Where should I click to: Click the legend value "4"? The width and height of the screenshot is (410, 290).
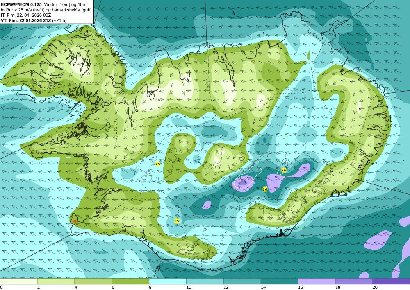[x=76, y=288]
